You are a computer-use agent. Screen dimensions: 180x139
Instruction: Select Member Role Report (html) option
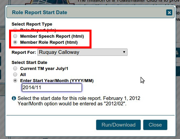[x=15, y=42]
